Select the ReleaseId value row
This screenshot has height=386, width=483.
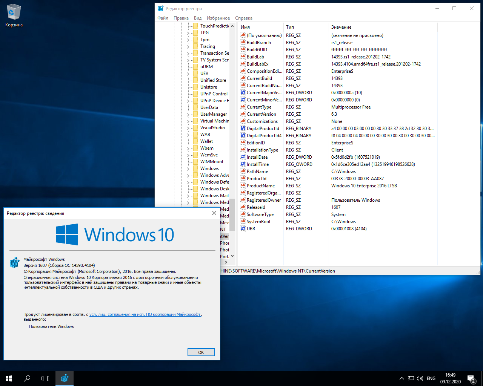338,207
